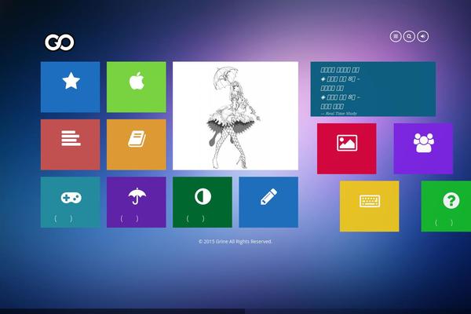Click the circular menu list icon
The image size is (471, 314).
pos(396,37)
